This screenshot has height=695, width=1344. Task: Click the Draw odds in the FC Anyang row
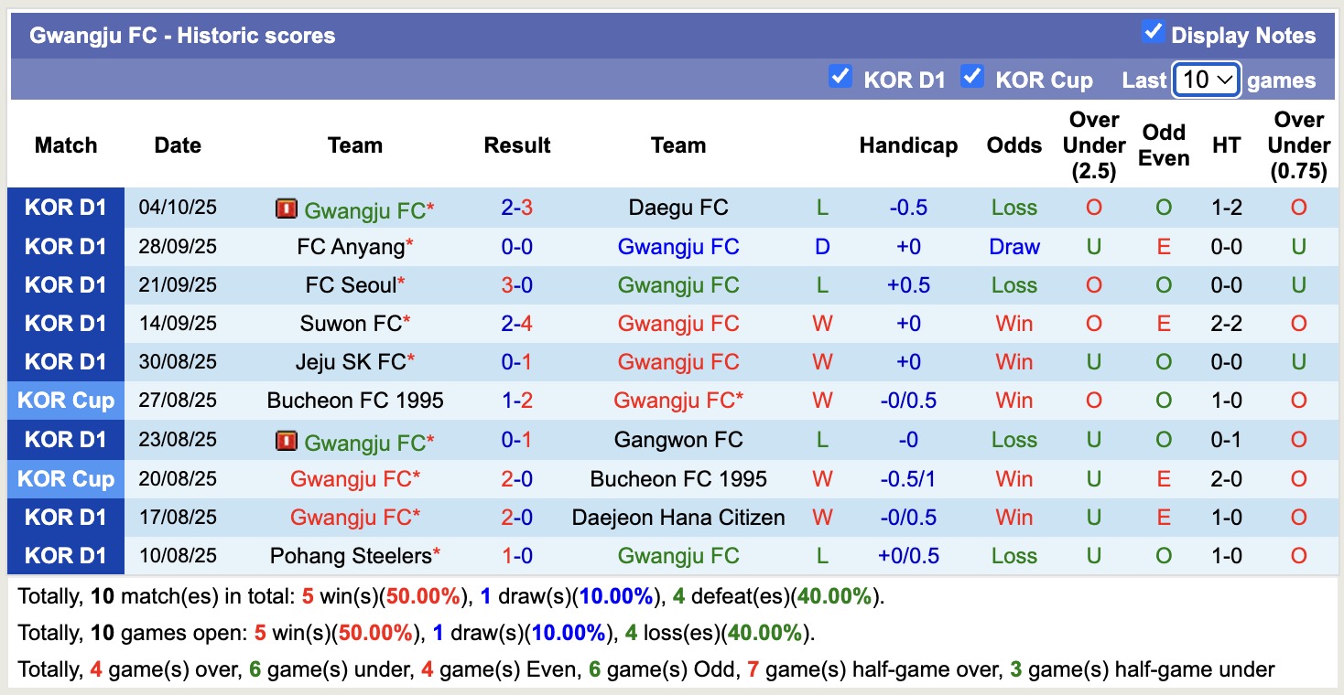1013,246
